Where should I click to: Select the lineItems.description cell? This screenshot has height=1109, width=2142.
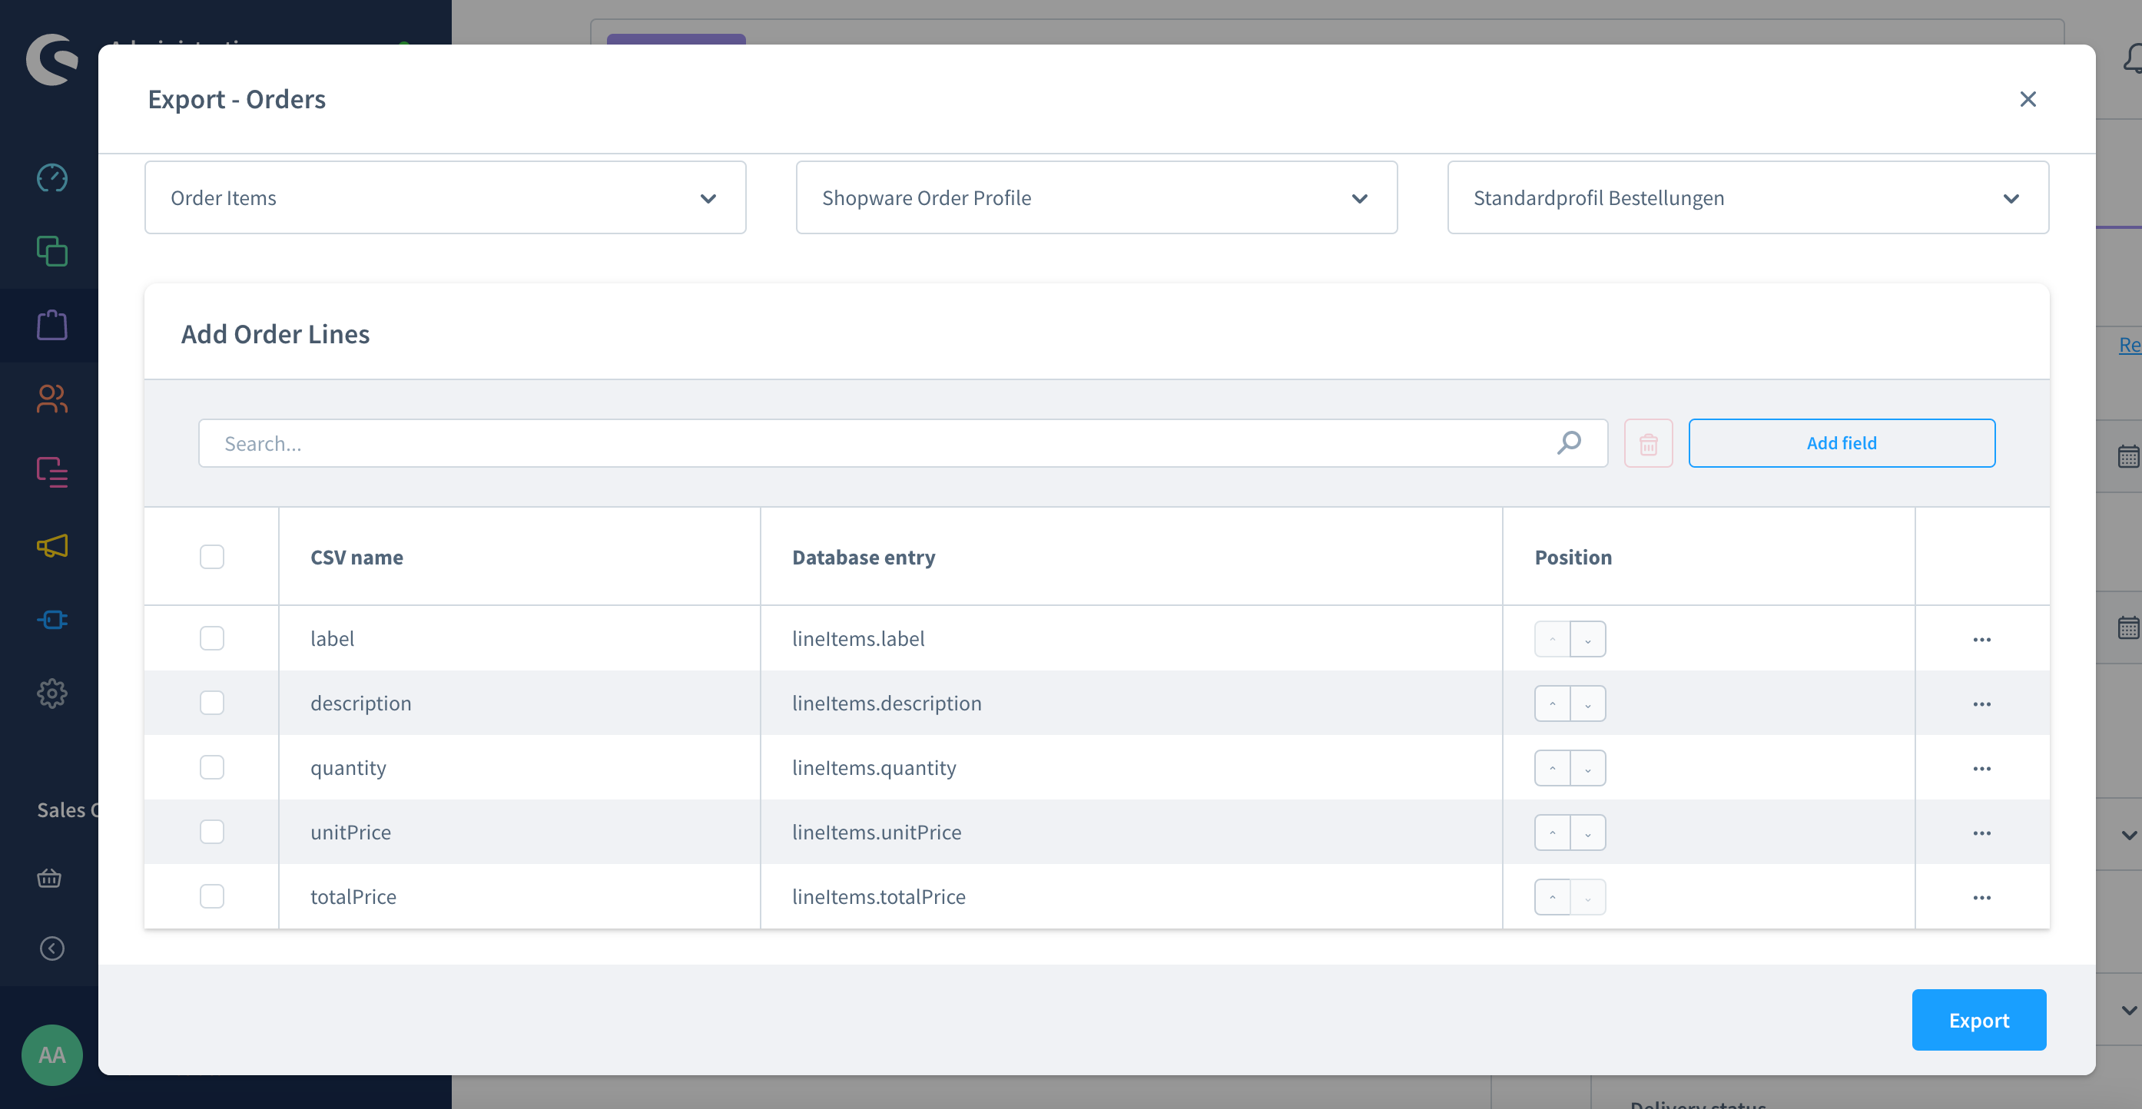point(1131,703)
